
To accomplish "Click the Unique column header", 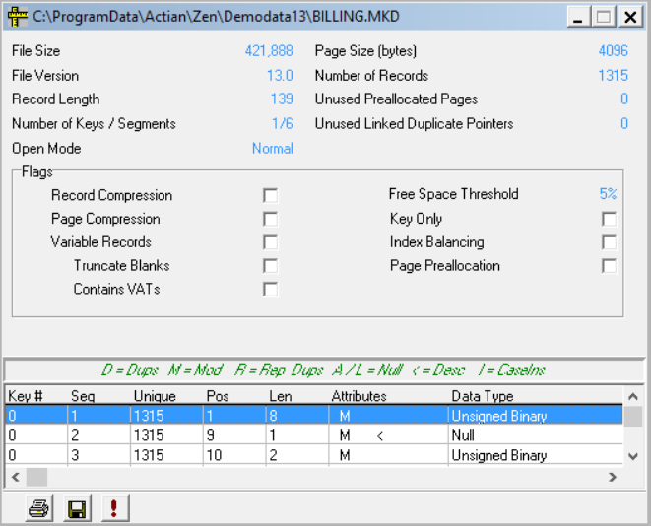I will coord(166,396).
